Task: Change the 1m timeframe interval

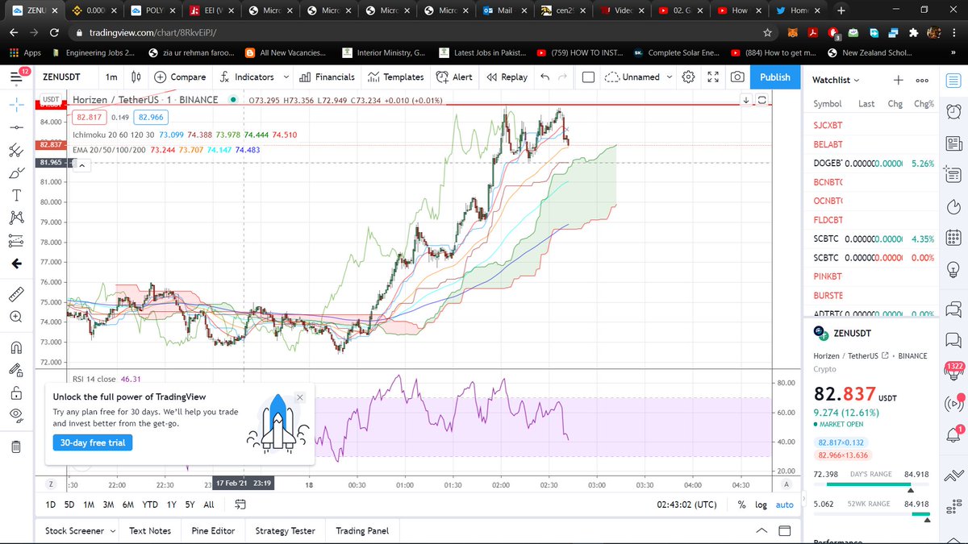Action: [111, 77]
